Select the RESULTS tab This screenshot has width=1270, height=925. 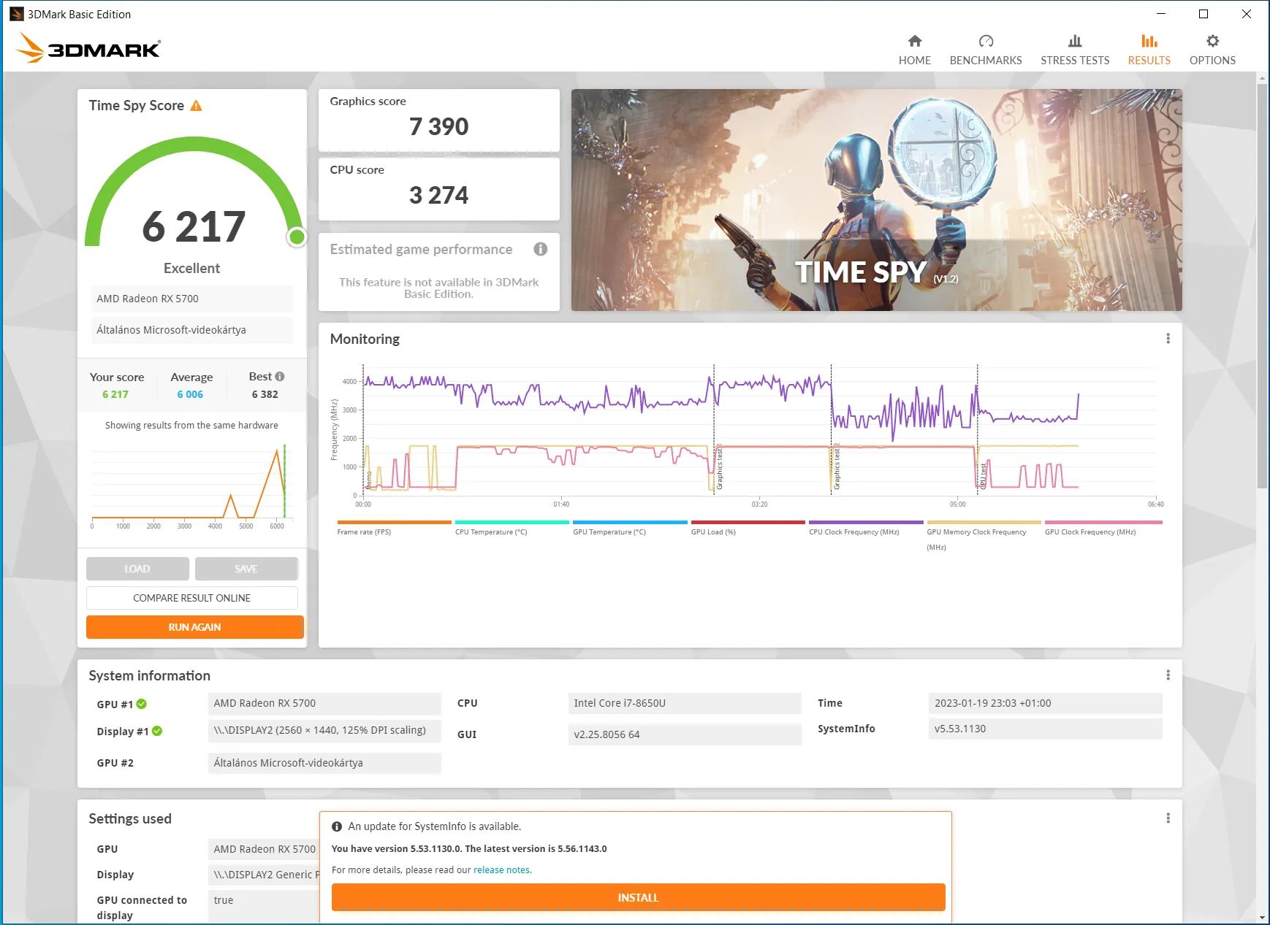click(1149, 50)
